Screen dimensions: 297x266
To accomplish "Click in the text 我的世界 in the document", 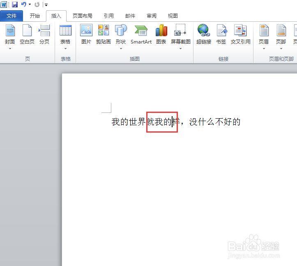I will 129,122.
